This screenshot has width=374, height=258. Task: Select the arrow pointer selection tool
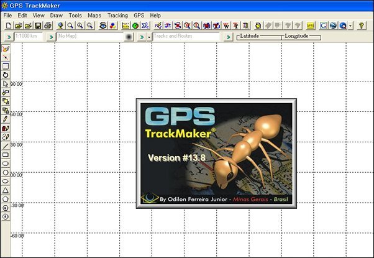tap(6, 84)
